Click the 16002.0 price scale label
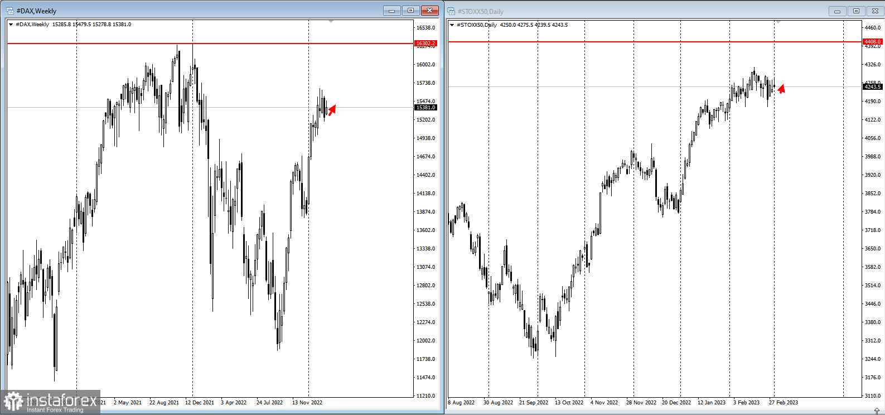Image resolution: width=885 pixels, height=415 pixels. (x=425, y=65)
